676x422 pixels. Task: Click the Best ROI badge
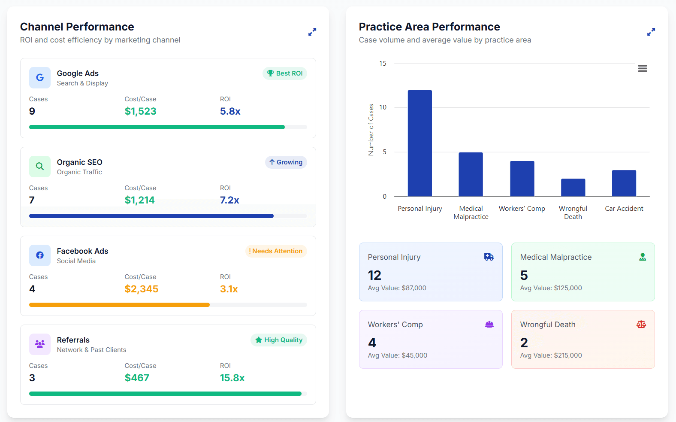click(285, 73)
